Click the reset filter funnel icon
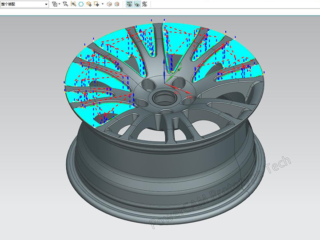This screenshot has width=320, height=240. [65, 4]
